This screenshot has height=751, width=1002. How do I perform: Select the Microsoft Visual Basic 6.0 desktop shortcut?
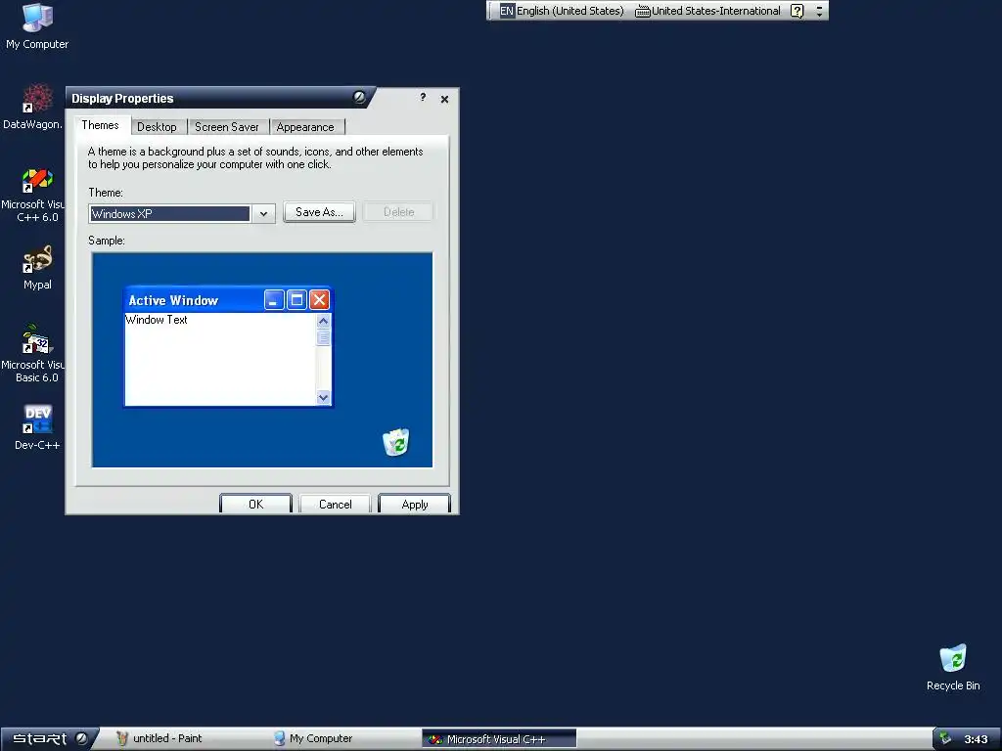(32, 354)
